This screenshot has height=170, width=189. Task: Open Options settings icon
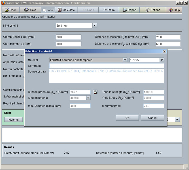pos(147,10)
